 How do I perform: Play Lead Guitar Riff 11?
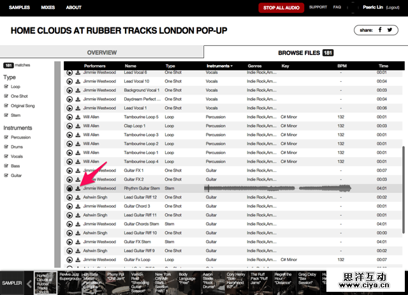(69, 215)
